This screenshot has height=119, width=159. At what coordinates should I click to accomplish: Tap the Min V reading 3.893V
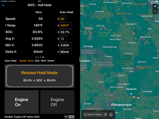tap(37, 45)
